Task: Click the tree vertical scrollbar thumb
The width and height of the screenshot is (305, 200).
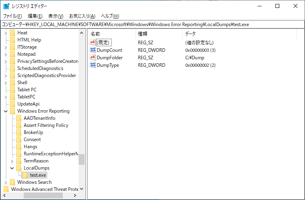Action: (82, 160)
